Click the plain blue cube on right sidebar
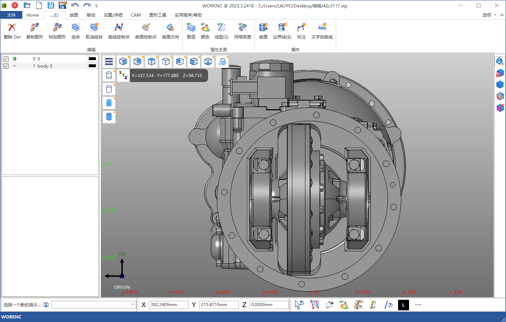 tap(500, 84)
